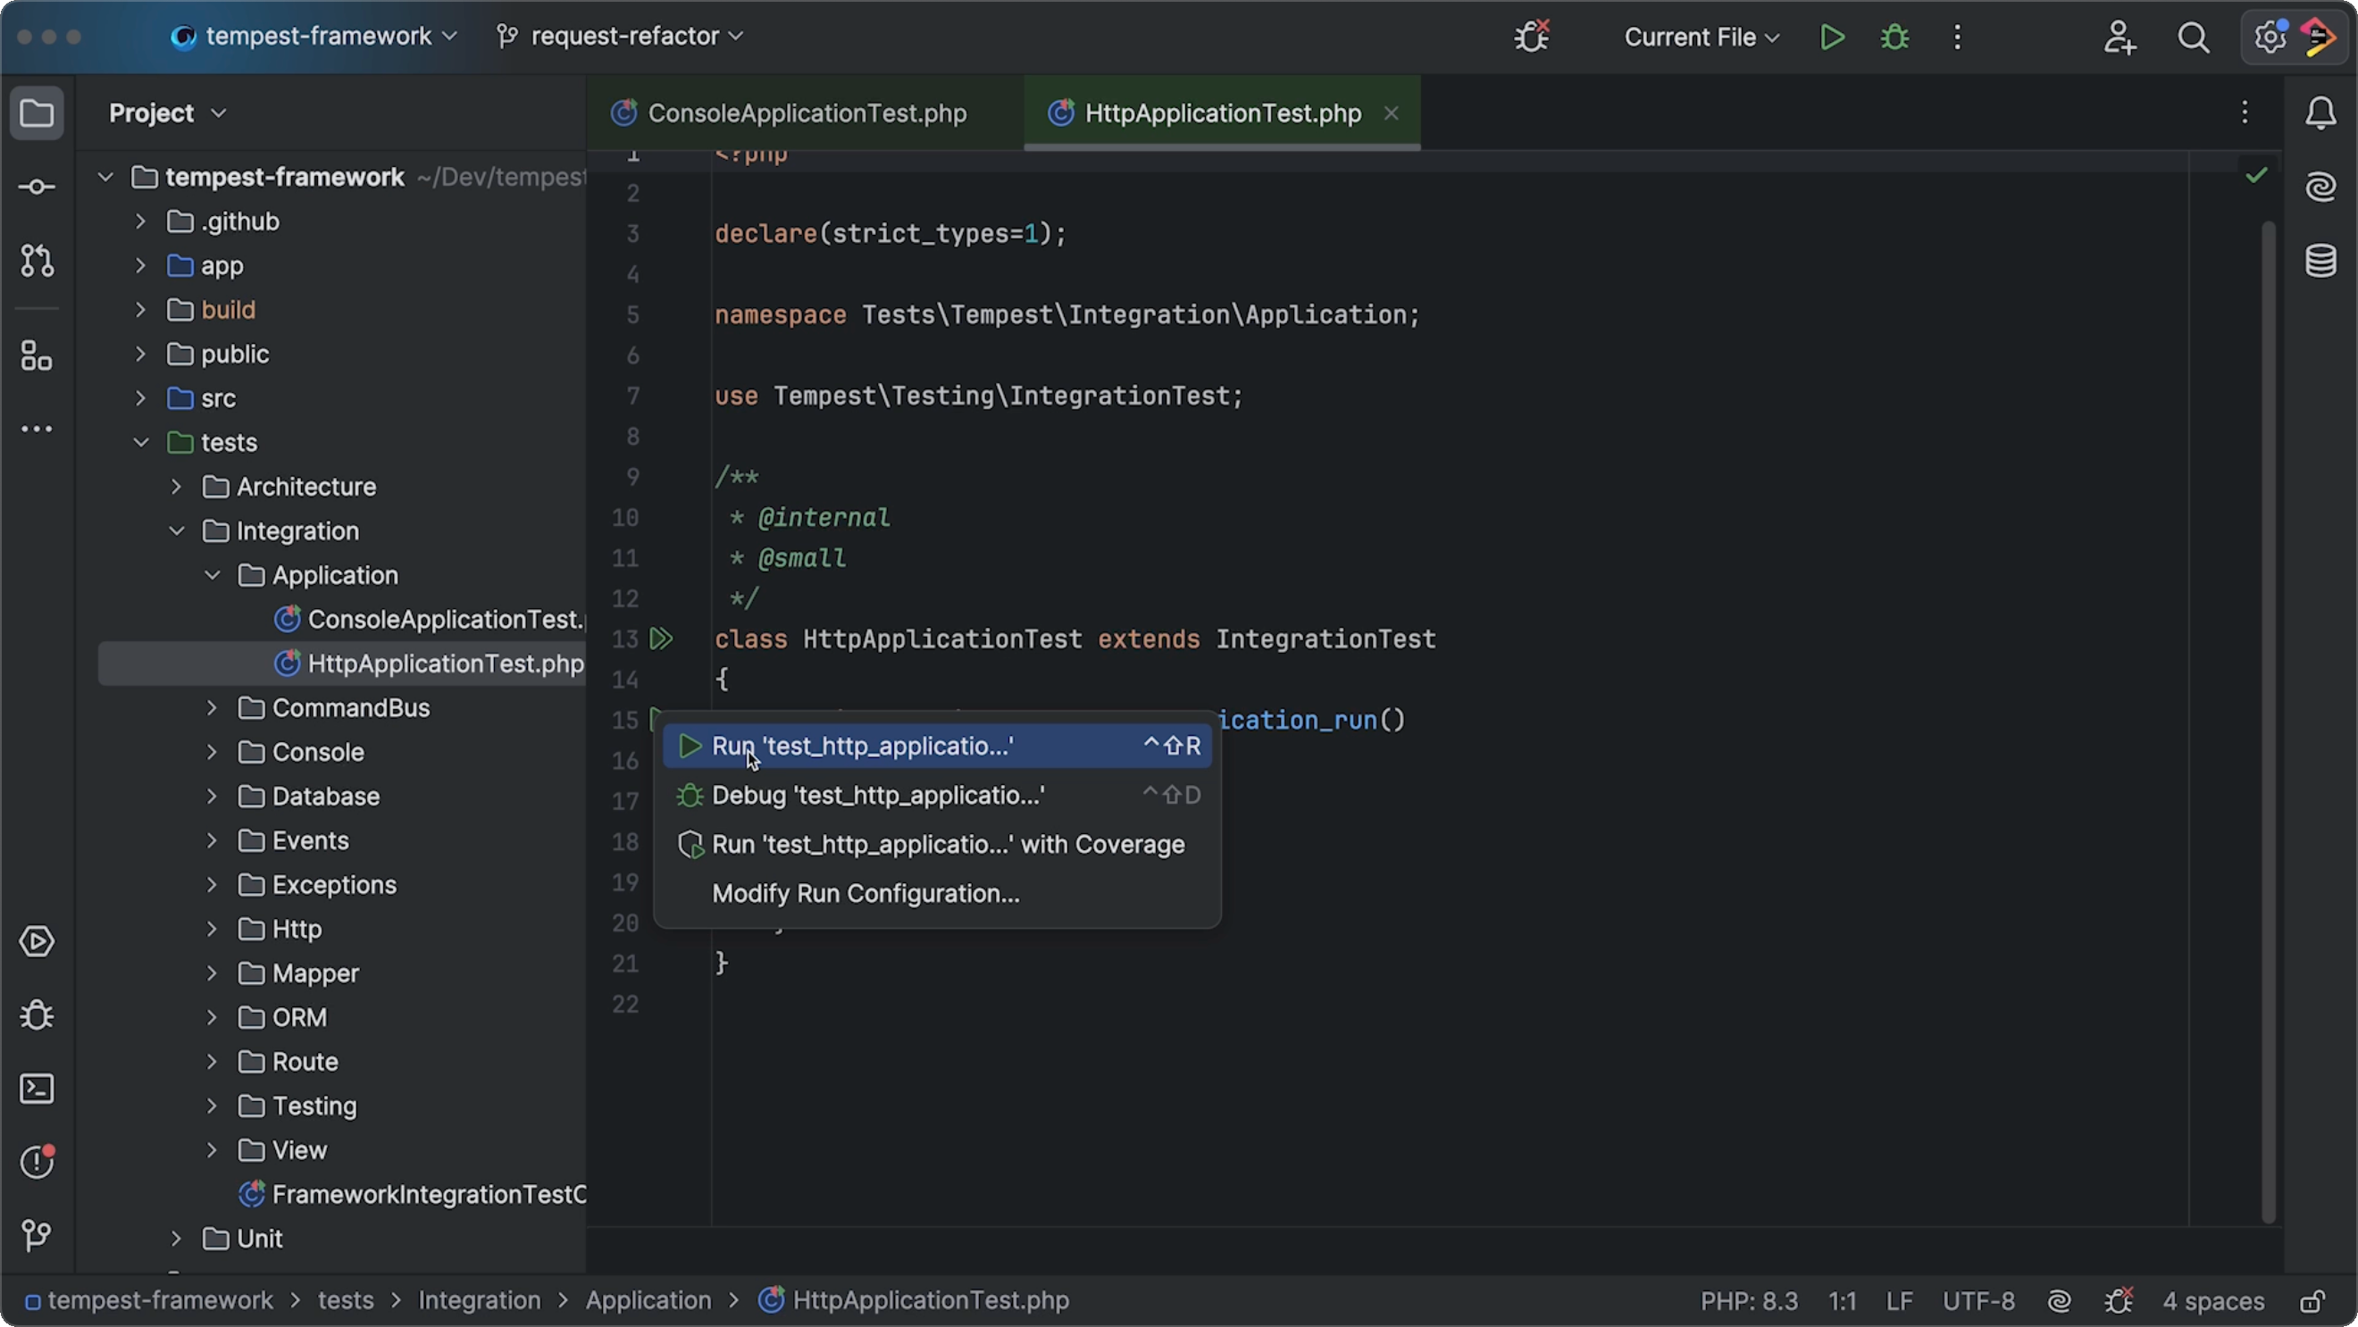Viewport: 2358px width, 1327px height.
Task: Toggle the read-only lock in status bar
Action: coord(2312,1300)
